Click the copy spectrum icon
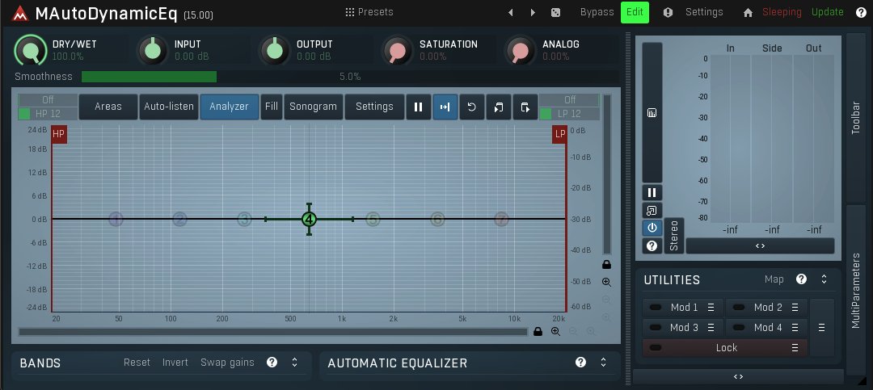873x390 pixels. (x=498, y=107)
